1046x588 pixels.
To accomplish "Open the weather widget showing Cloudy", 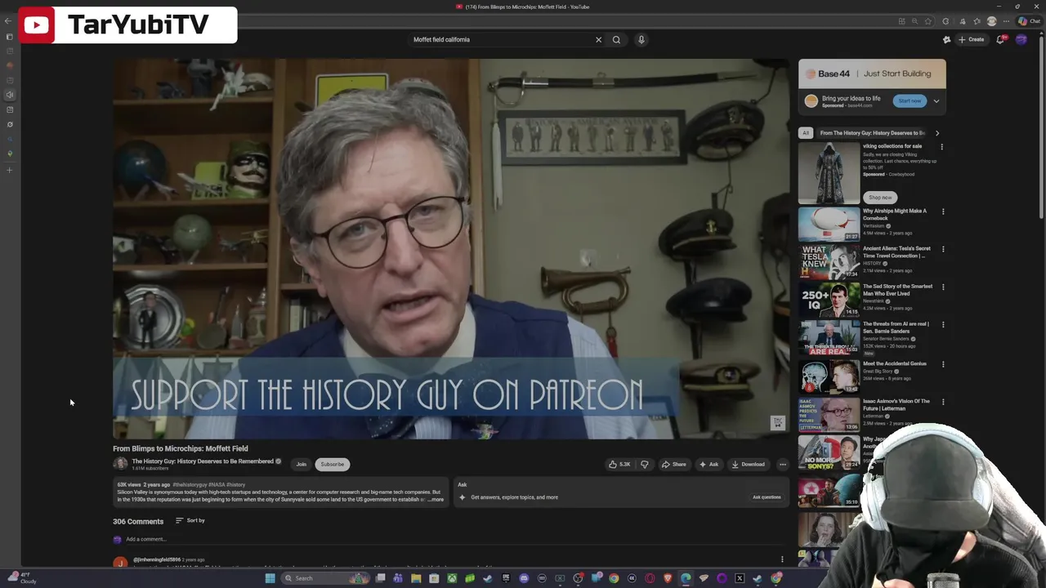I will (x=23, y=578).
